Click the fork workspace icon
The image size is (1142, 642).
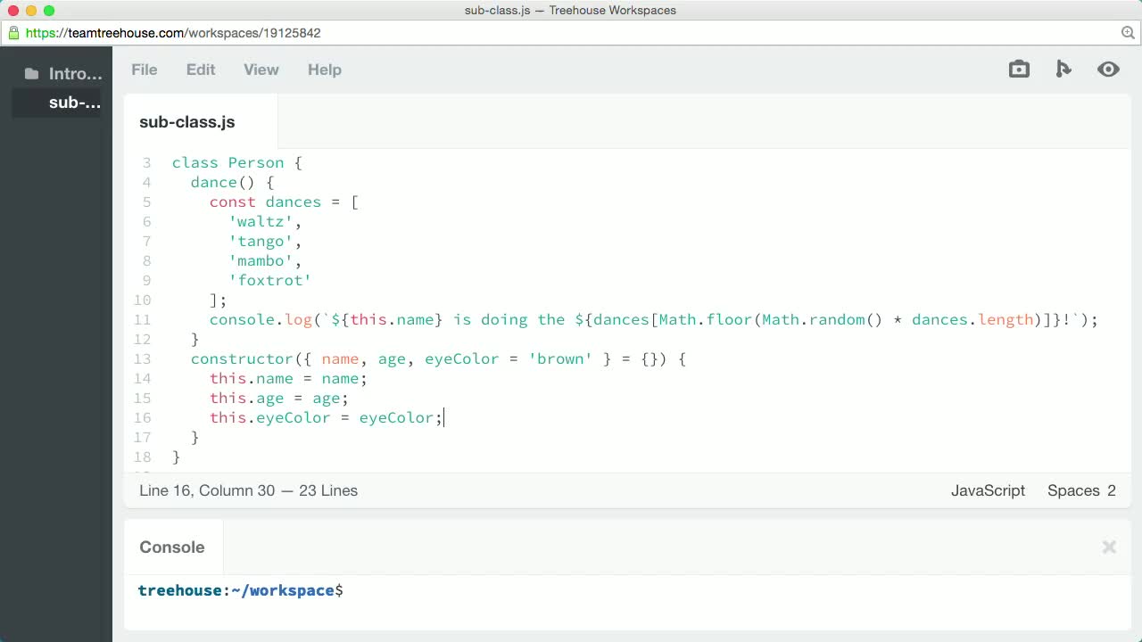pos(1063,69)
